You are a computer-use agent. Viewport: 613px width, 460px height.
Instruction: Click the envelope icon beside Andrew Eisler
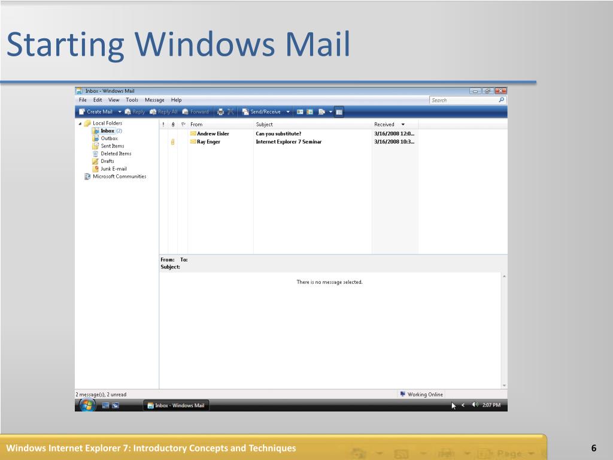[x=193, y=134]
